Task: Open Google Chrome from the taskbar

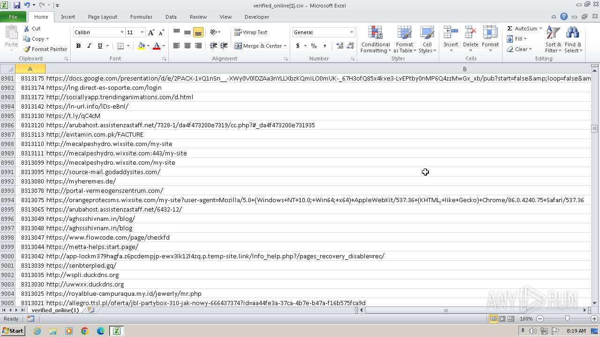Action: [x=85, y=331]
